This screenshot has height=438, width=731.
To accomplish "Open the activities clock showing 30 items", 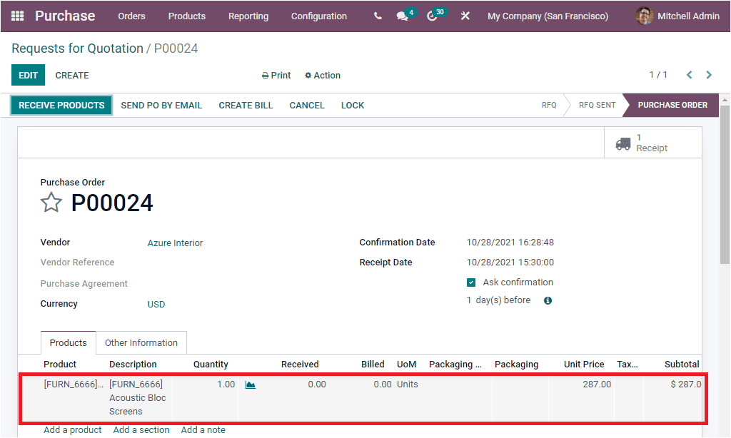I will coord(433,16).
